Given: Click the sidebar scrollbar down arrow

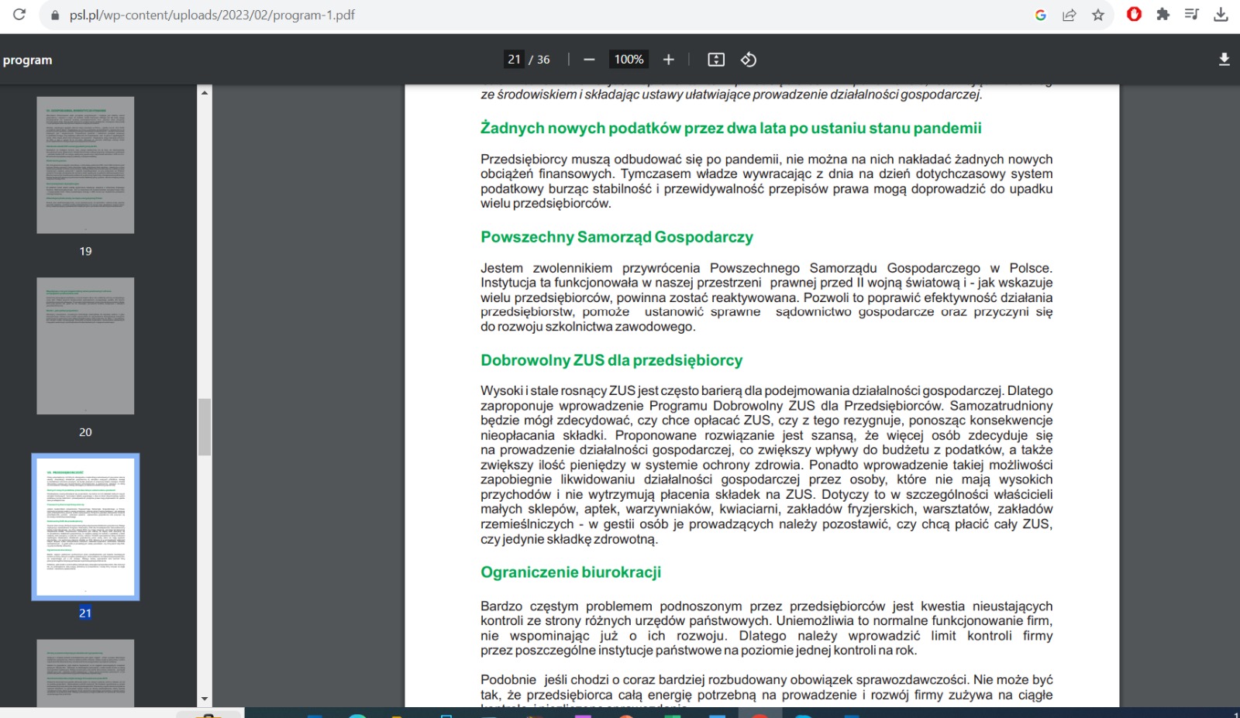Looking at the screenshot, I should (205, 699).
